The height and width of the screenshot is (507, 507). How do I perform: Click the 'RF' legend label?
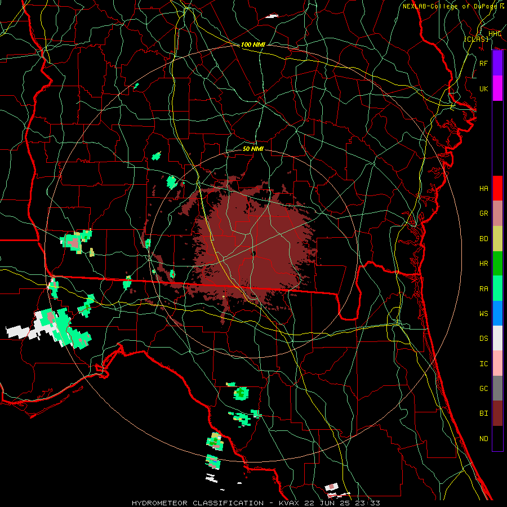484,63
